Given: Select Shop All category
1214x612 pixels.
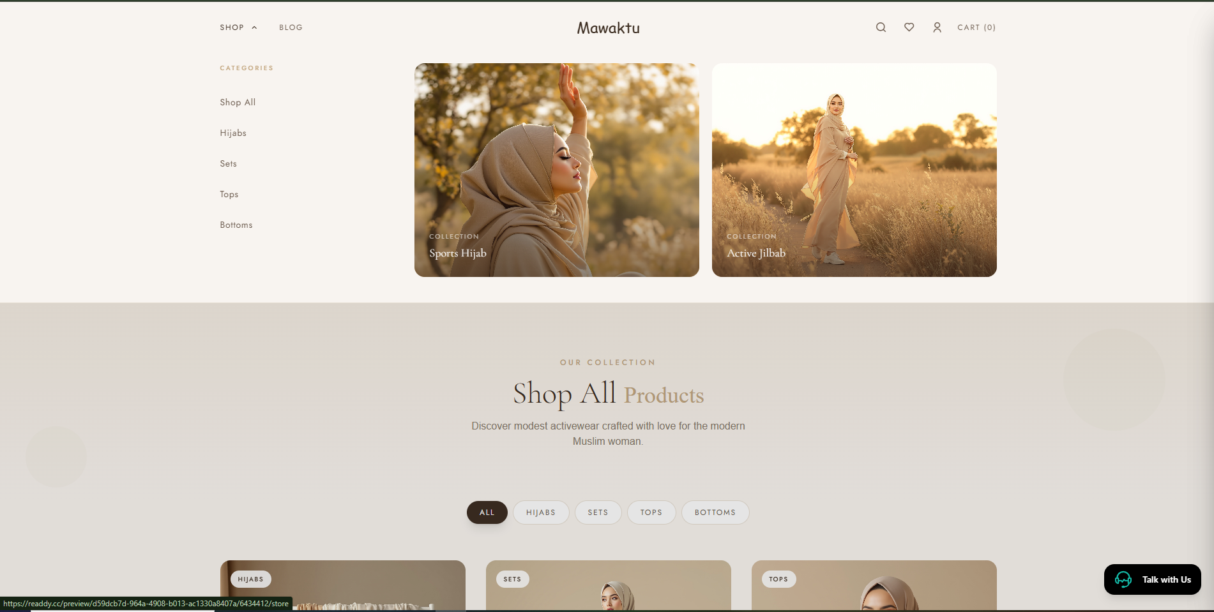Looking at the screenshot, I should pos(238,102).
